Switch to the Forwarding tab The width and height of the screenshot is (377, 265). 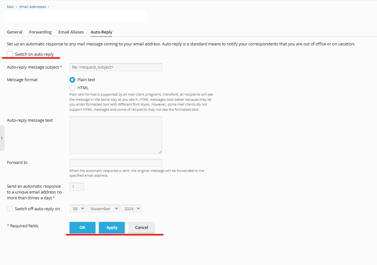(41, 32)
